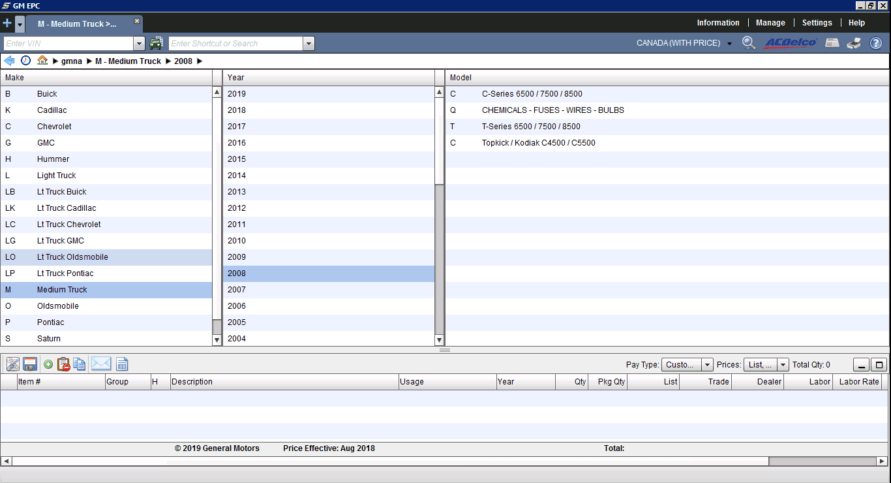Maximize the parts list panel

coord(879,366)
